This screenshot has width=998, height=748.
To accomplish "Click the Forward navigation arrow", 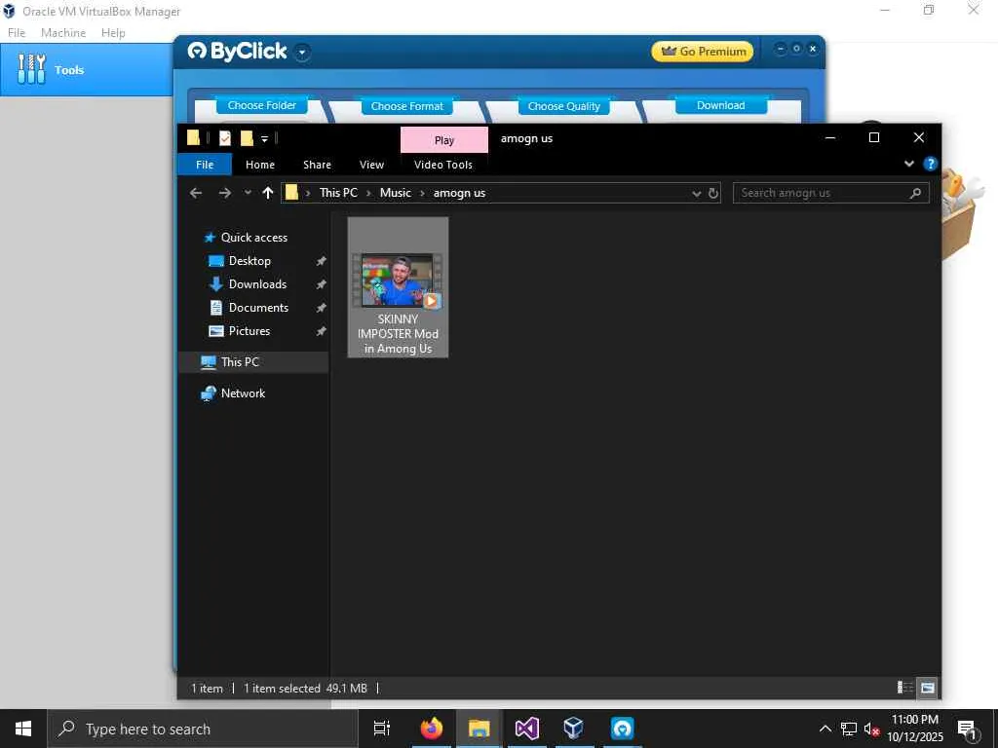I will [x=225, y=193].
